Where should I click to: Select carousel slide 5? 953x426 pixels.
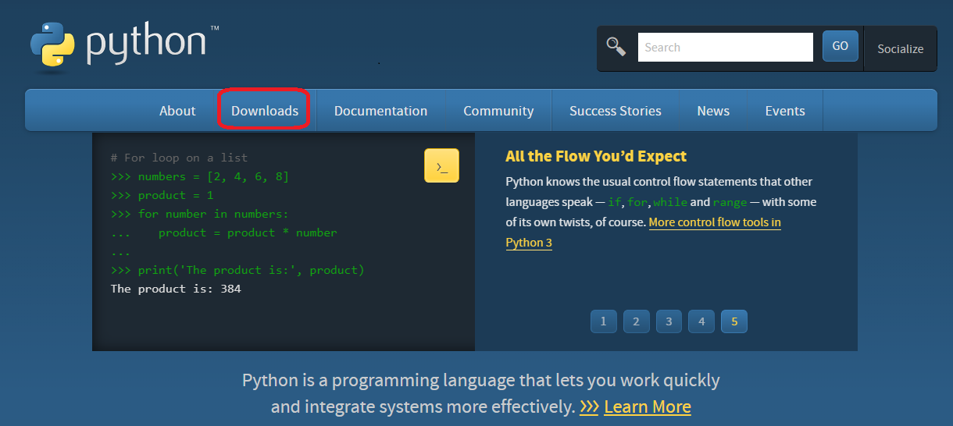(734, 321)
